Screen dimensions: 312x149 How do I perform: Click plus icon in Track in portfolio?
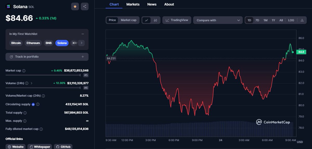pos(83,57)
